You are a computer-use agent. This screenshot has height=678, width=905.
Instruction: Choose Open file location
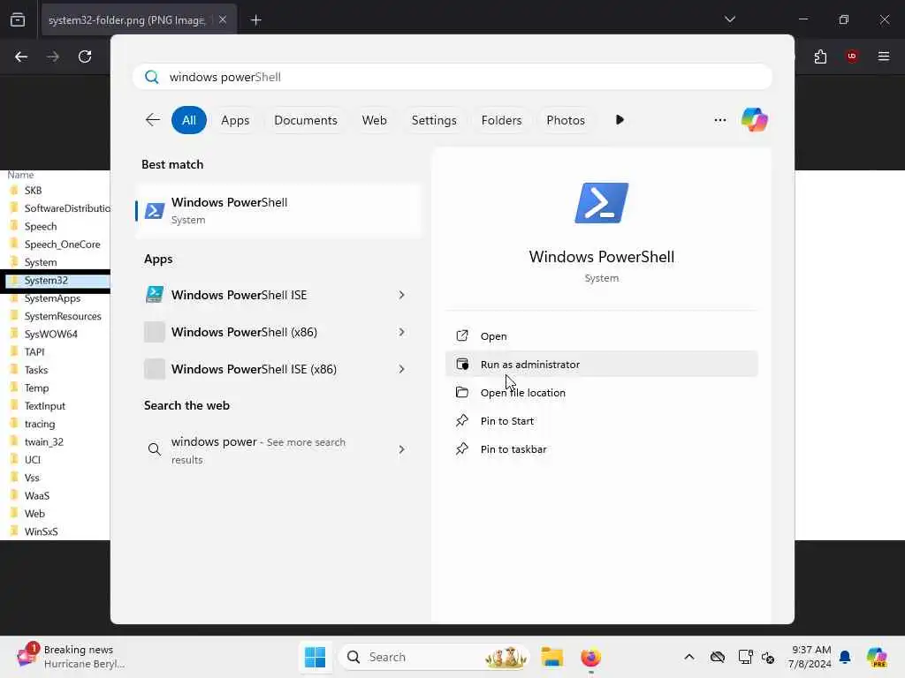click(x=601, y=393)
